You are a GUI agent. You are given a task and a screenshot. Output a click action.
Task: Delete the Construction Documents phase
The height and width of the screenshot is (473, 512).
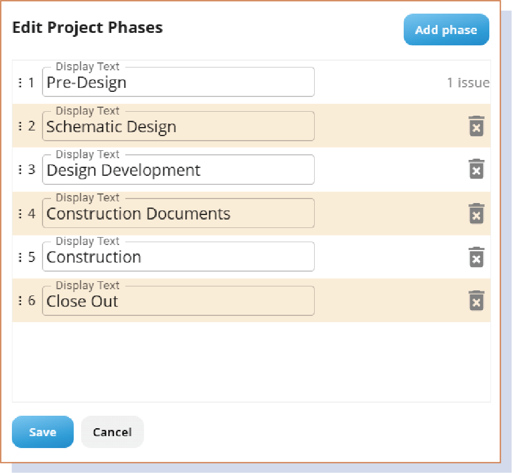click(476, 213)
